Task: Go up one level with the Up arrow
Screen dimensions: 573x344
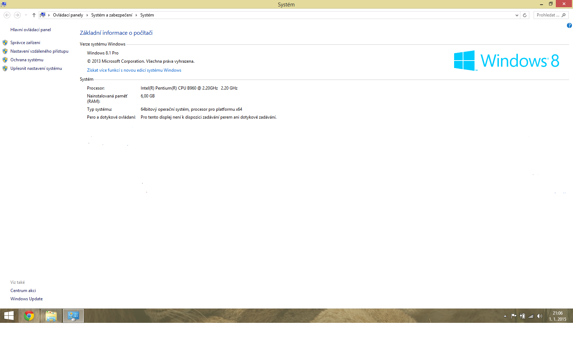Action: [x=34, y=15]
